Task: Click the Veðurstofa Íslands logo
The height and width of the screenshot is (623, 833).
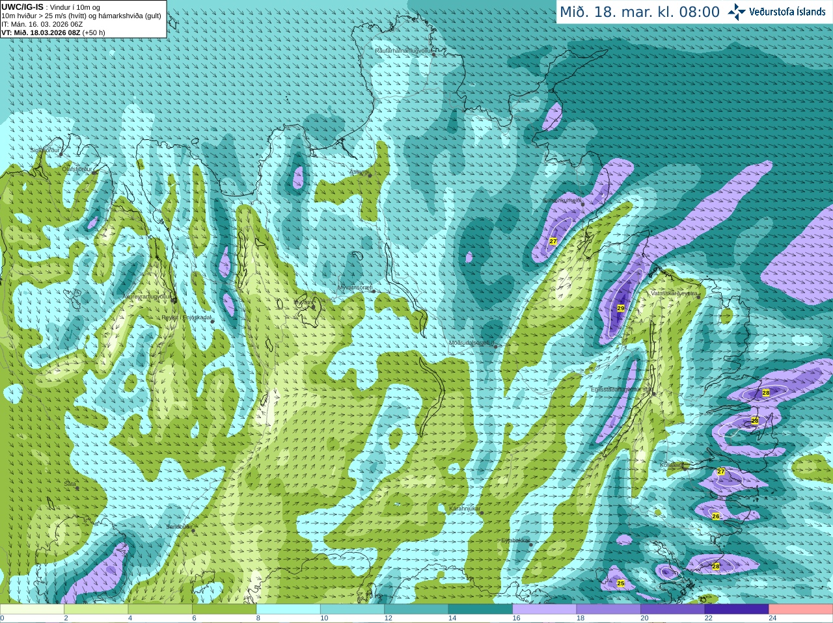Action: tap(777, 12)
